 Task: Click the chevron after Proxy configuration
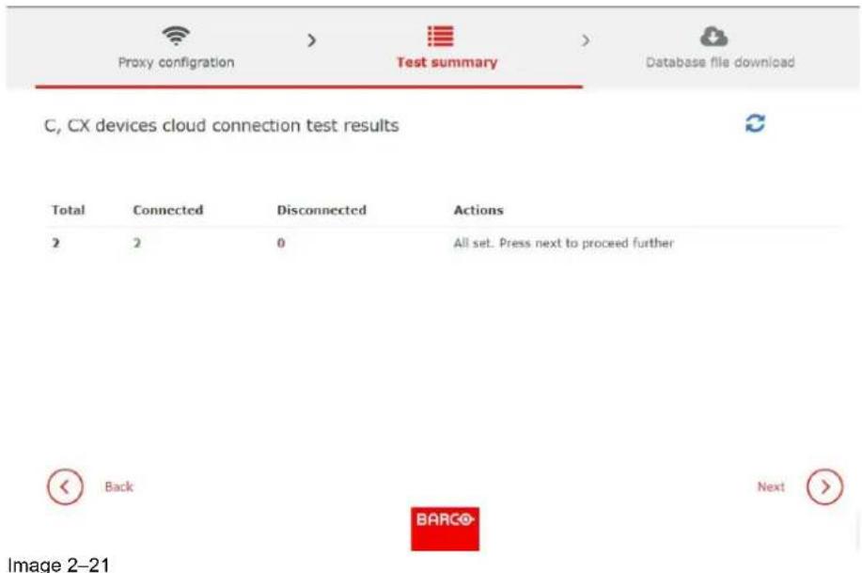tap(312, 40)
